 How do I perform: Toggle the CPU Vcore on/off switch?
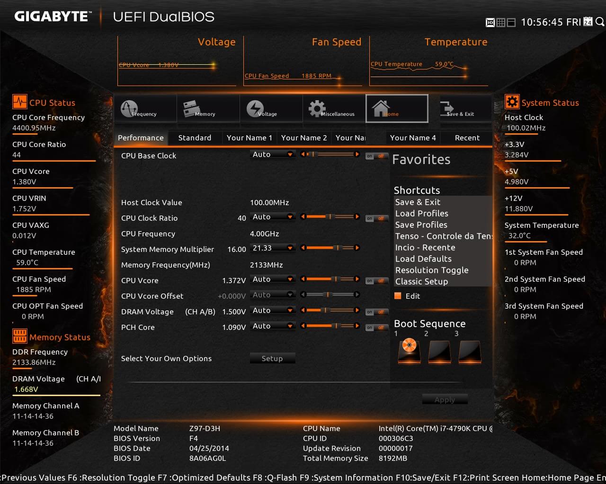[x=376, y=281]
